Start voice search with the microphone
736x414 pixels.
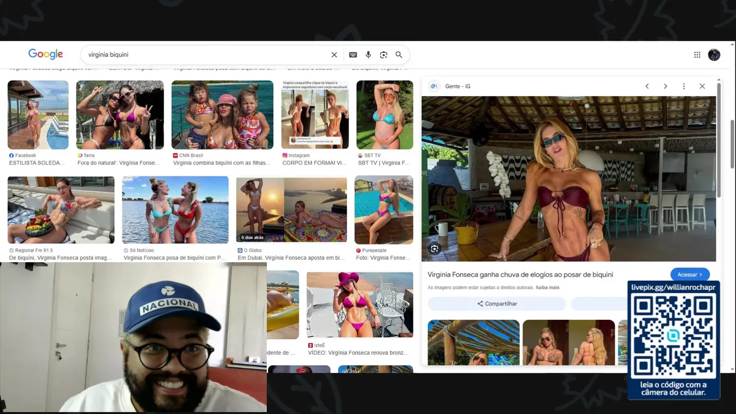pyautogui.click(x=369, y=55)
